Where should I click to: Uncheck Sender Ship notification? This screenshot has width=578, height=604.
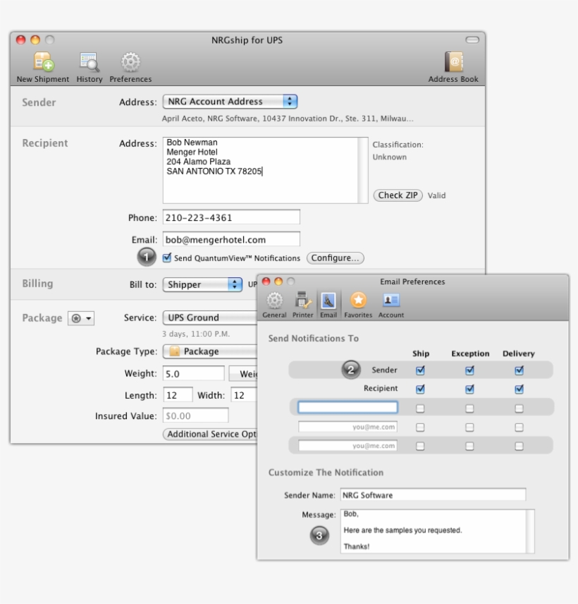[420, 370]
